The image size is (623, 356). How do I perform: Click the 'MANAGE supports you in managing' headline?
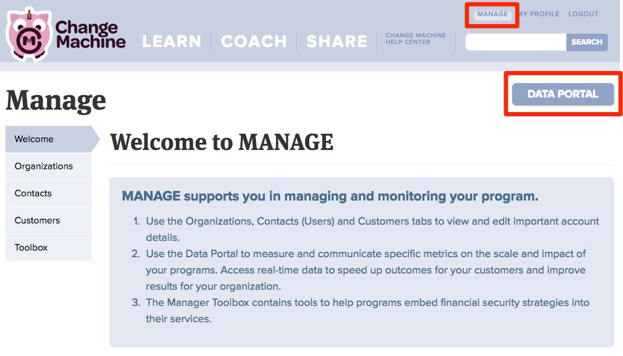(330, 196)
